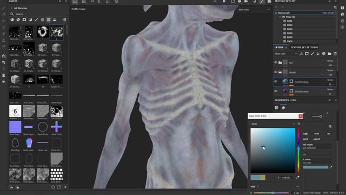The height and width of the screenshot is (195, 346).
Task: Click export textures icon in left sidebar
Action: (4, 56)
